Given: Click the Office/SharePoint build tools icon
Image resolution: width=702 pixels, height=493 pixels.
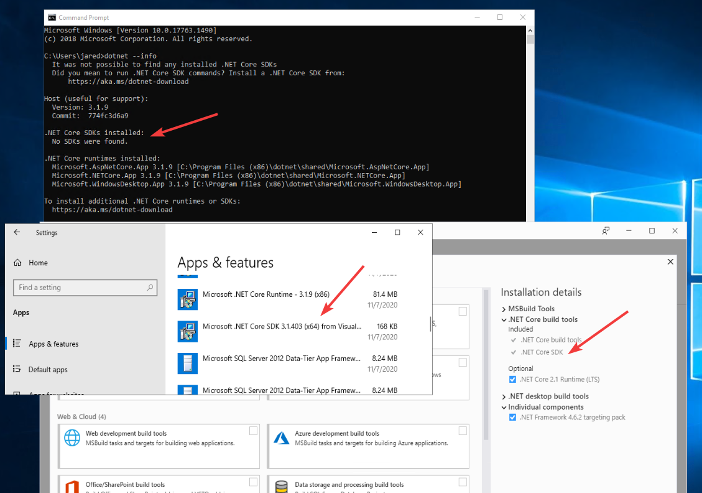Looking at the screenshot, I should pos(73,486).
